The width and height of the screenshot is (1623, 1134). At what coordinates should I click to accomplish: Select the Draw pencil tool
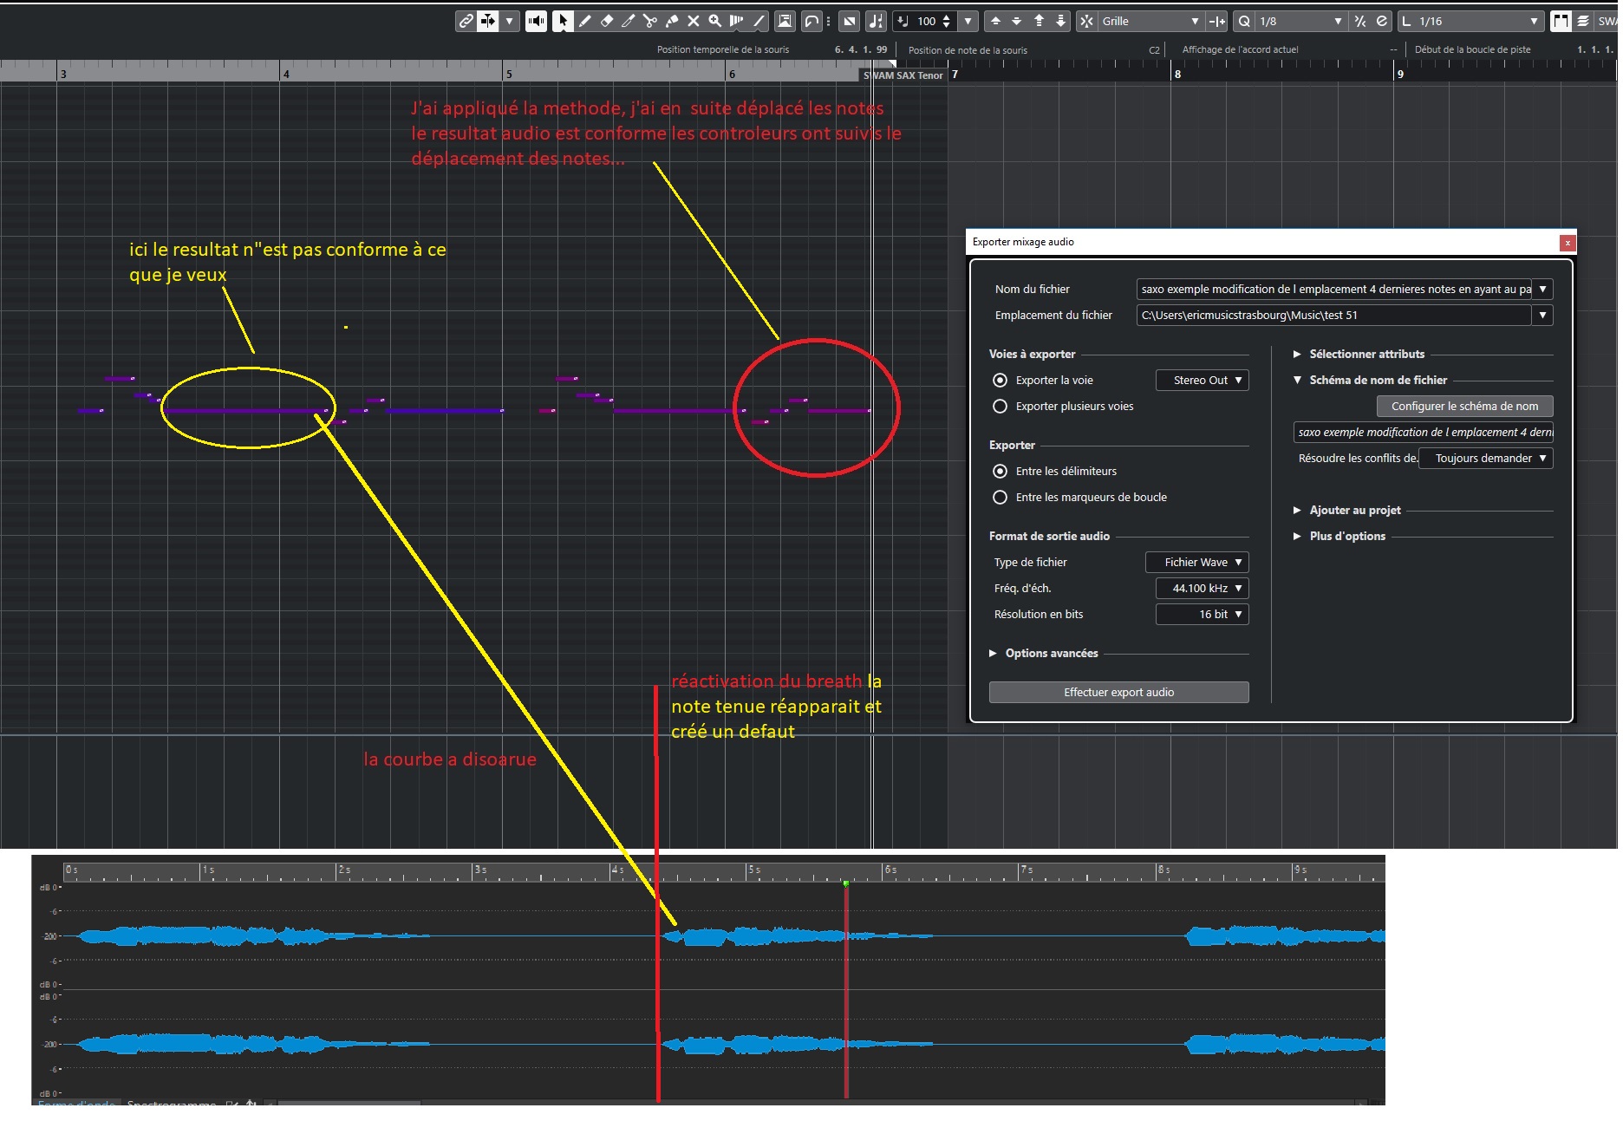coord(585,21)
